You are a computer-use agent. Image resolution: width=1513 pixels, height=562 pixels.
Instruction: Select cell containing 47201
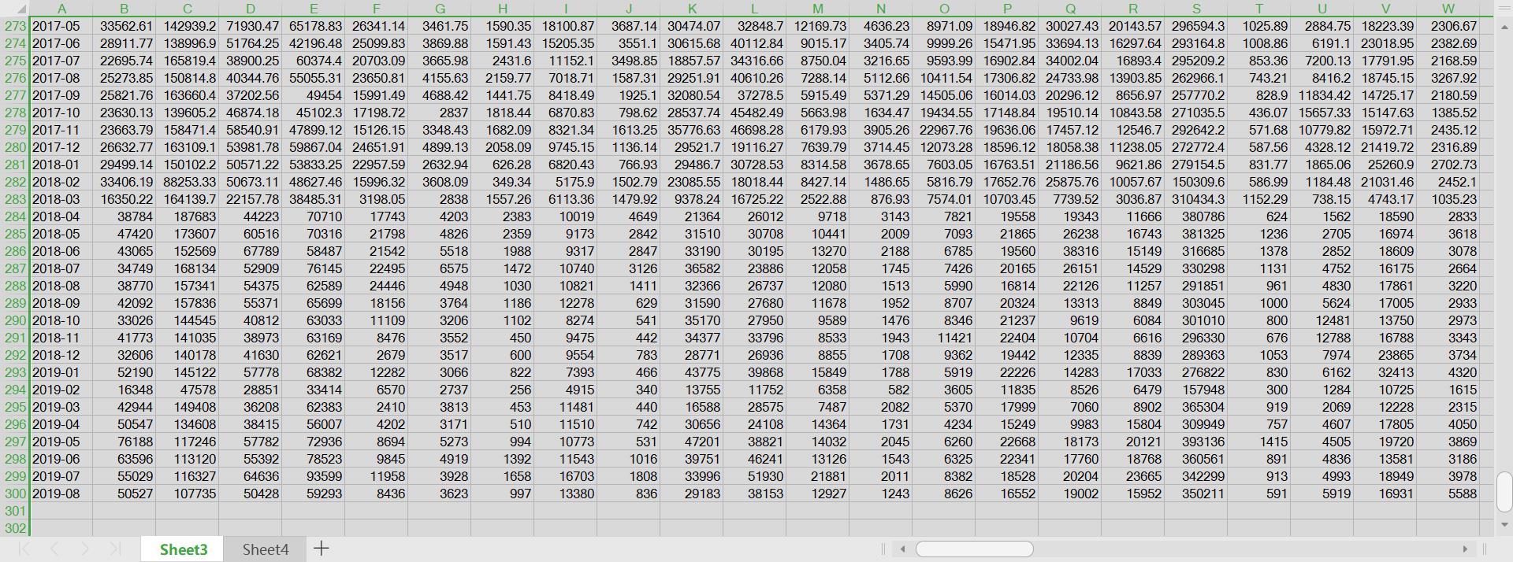click(692, 442)
